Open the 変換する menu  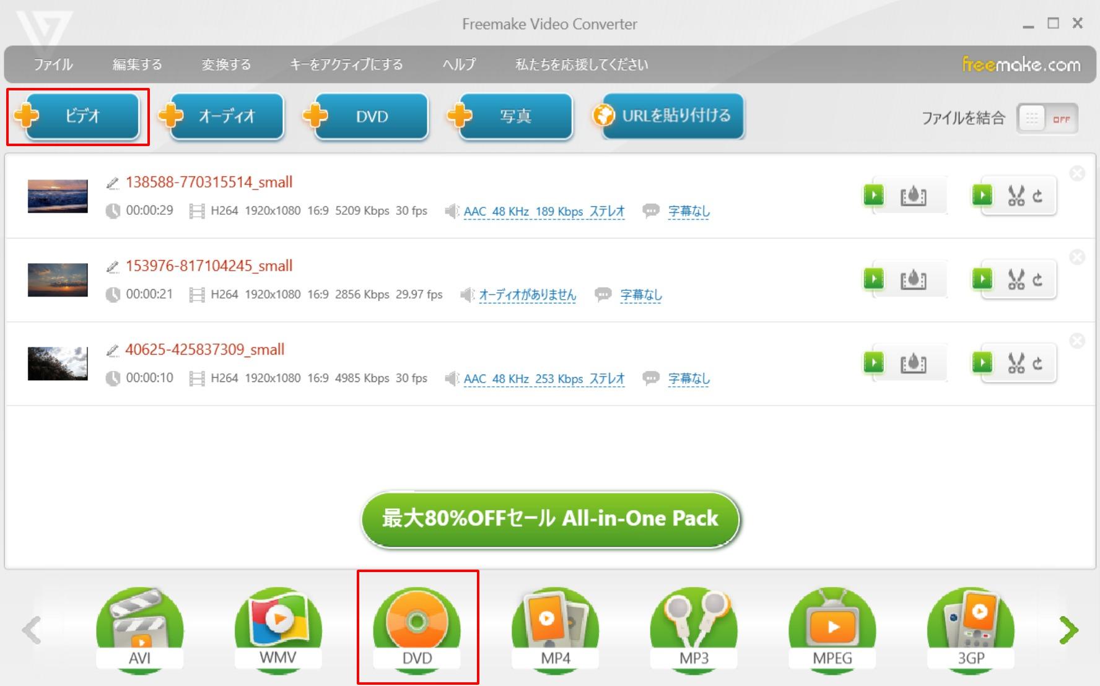point(226,64)
